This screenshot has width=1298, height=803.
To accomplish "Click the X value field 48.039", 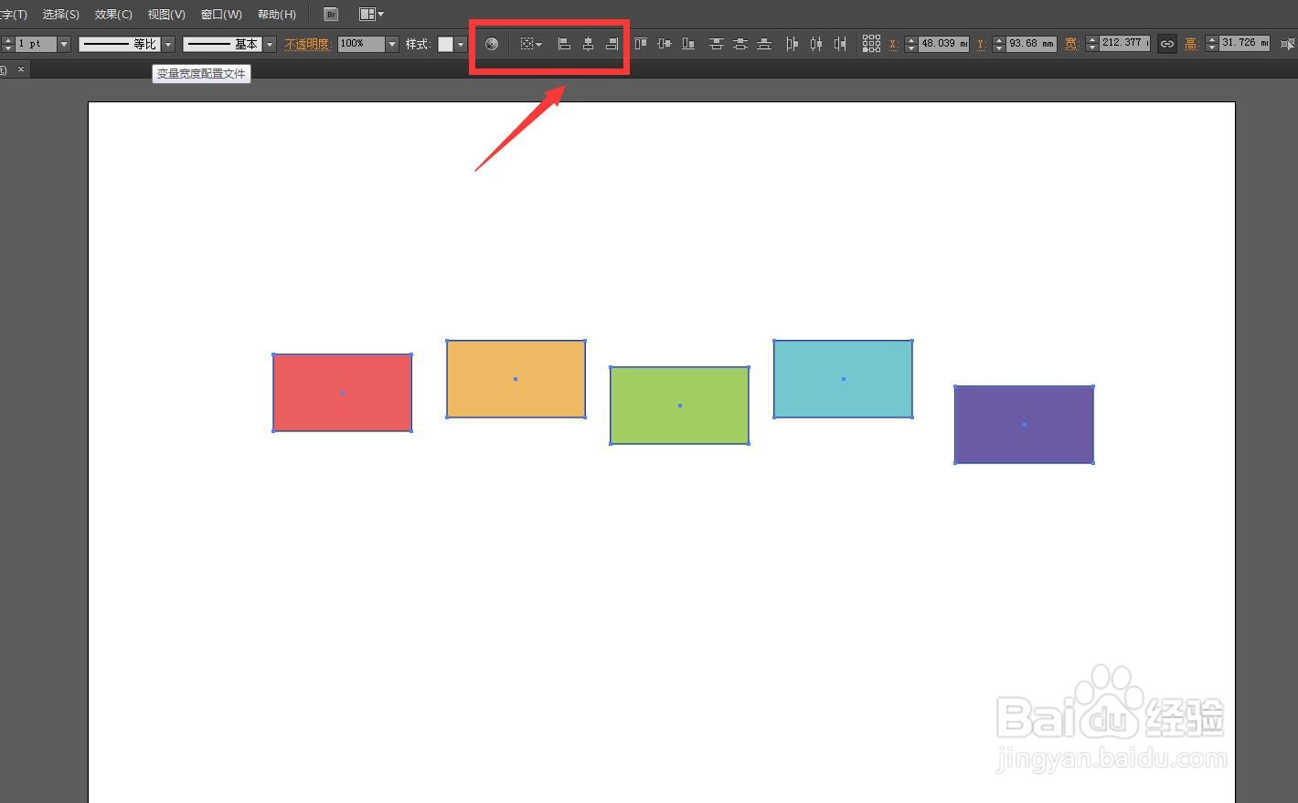I will tap(943, 44).
